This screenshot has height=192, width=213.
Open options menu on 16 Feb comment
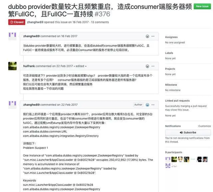153,36
